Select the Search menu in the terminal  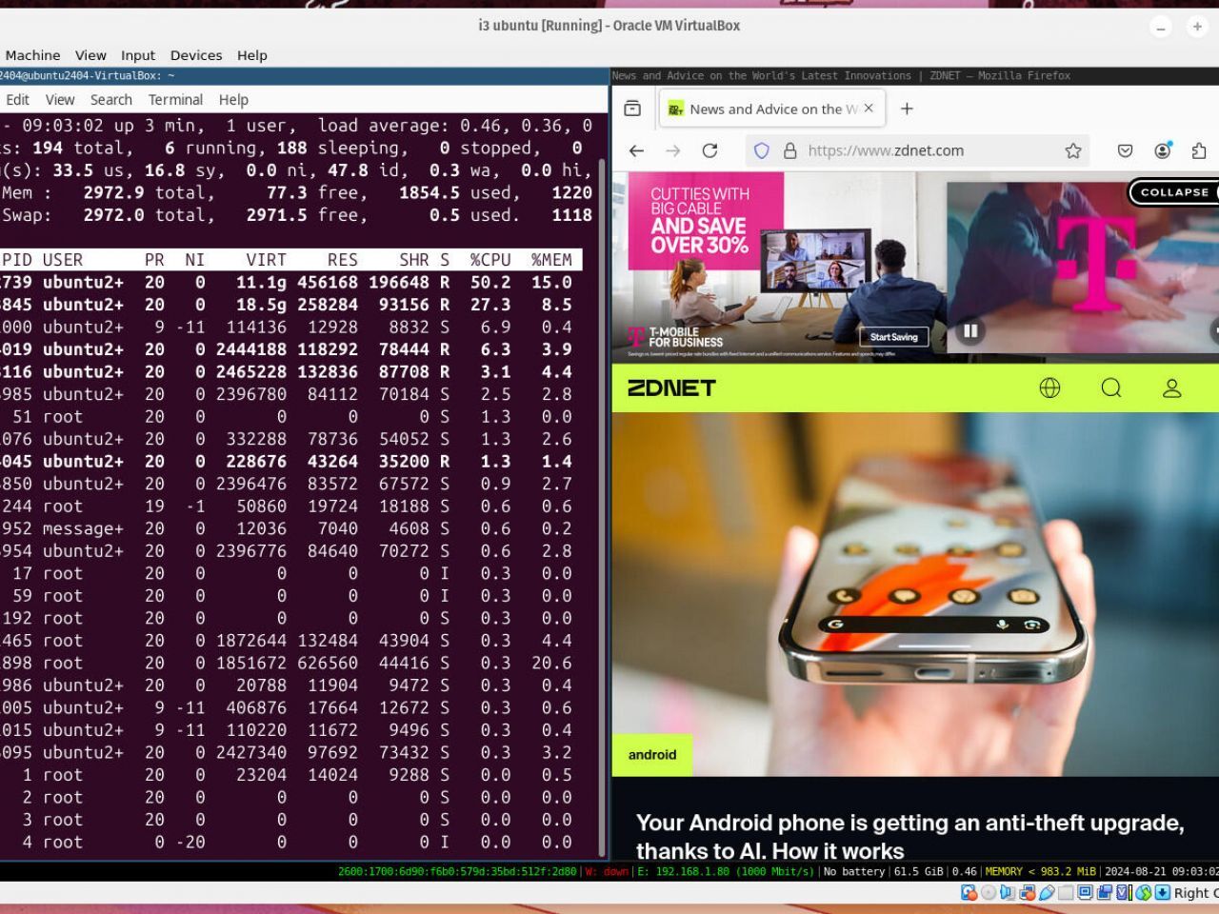(x=111, y=99)
